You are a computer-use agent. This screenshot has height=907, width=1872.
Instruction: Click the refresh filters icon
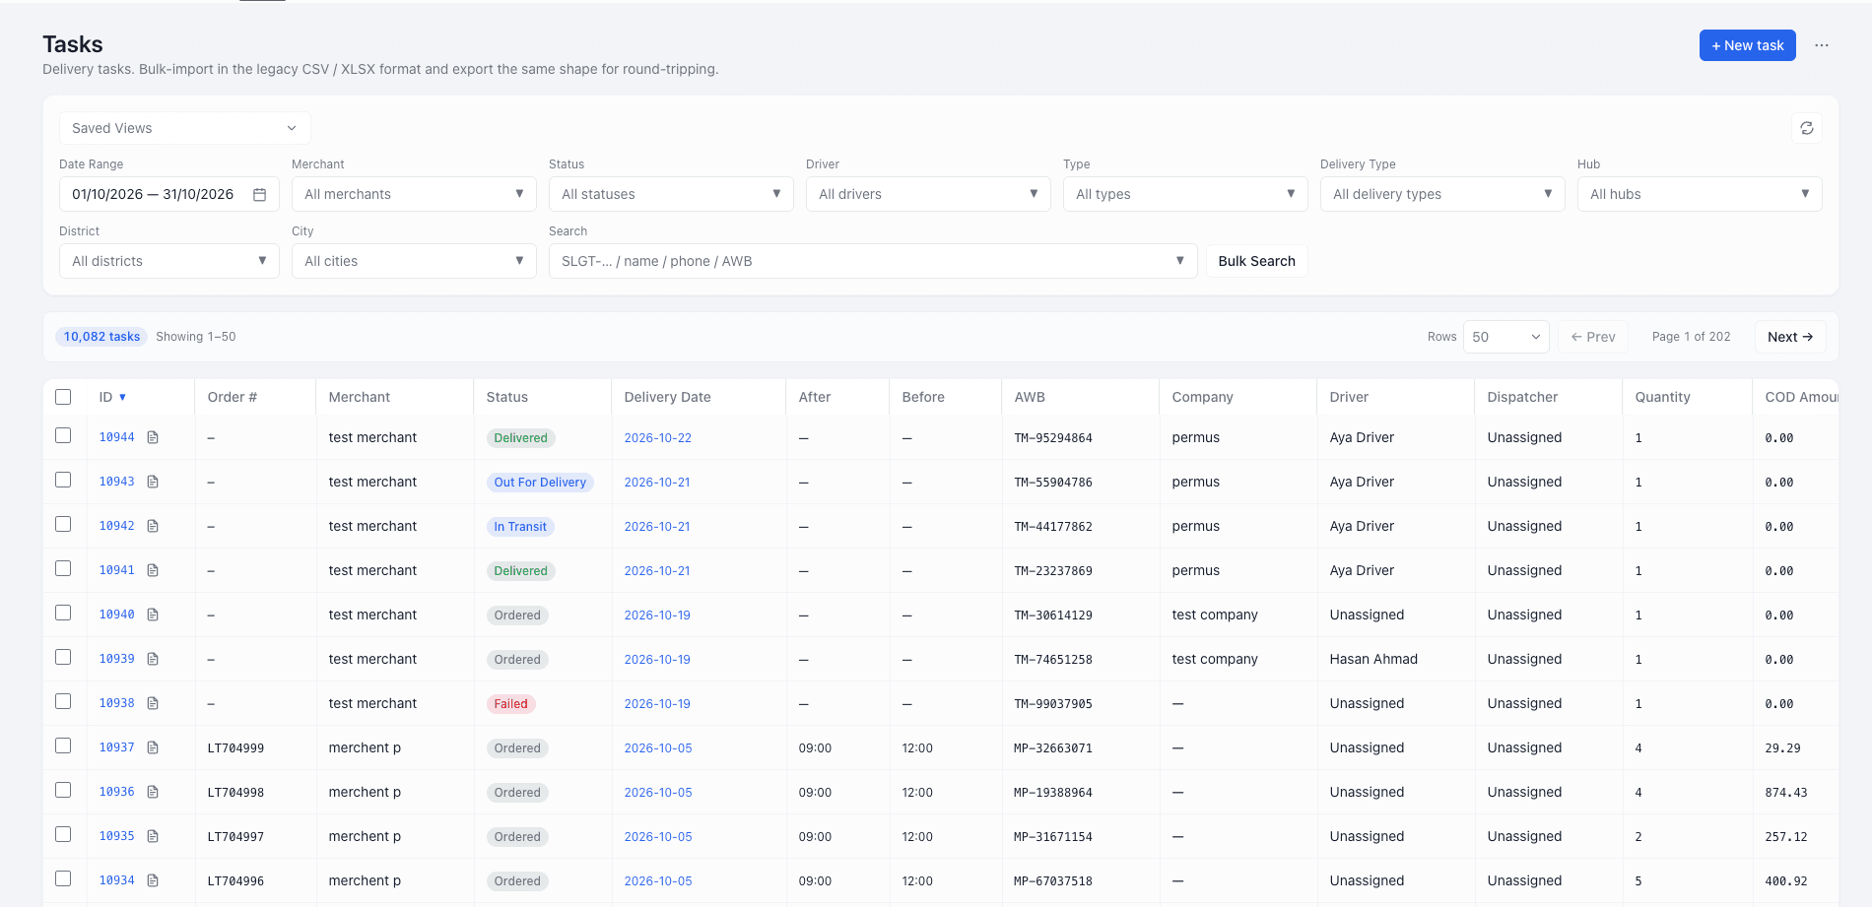(1807, 128)
